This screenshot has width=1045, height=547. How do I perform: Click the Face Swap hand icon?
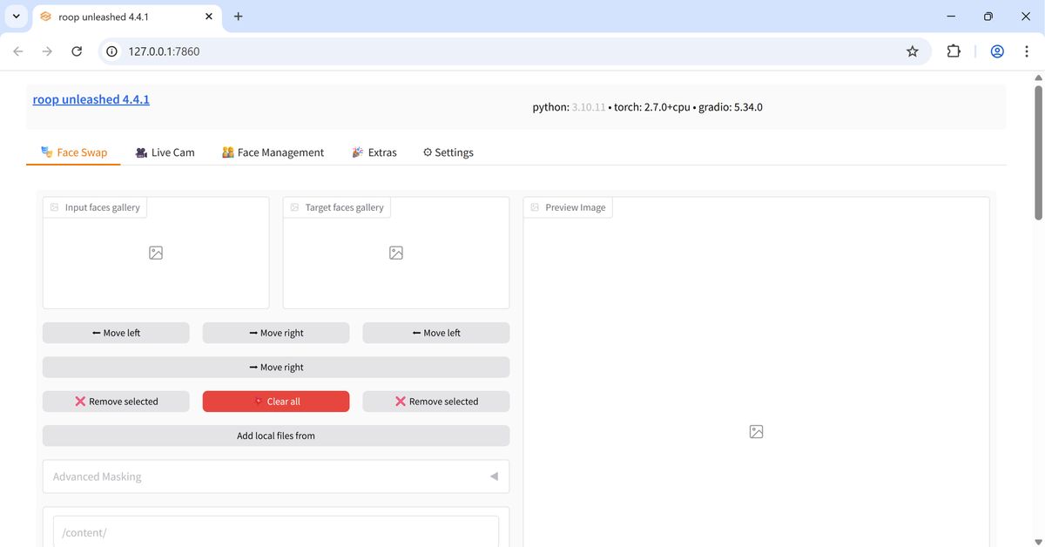[x=45, y=152]
